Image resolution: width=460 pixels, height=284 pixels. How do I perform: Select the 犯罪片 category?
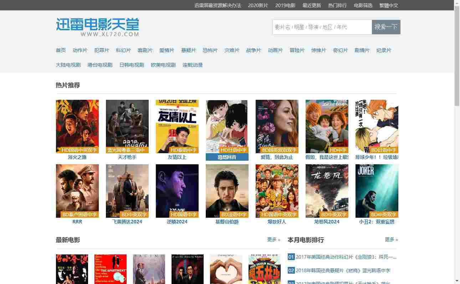(x=102, y=50)
